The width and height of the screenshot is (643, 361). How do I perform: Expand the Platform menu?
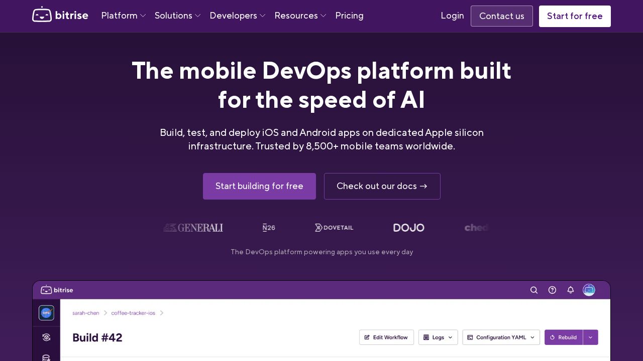pyautogui.click(x=124, y=16)
